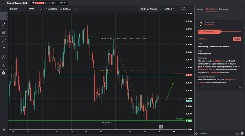Viewport: 245px width, 136px height.
Task: Click the Emilysaw profile avatar
Action: tap(201, 23)
